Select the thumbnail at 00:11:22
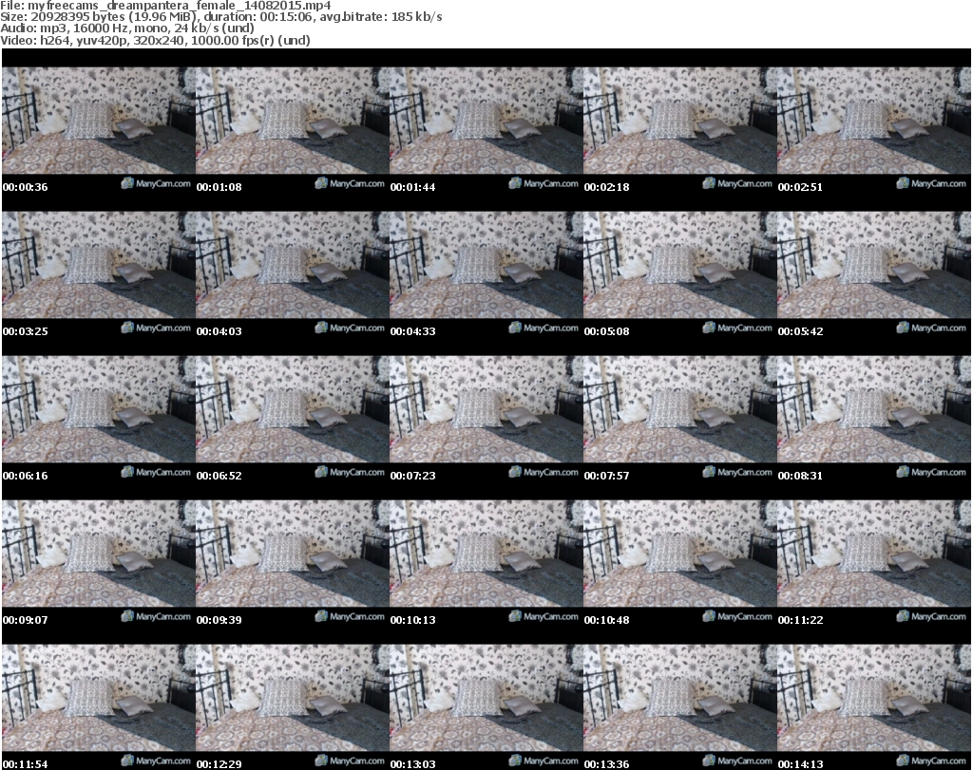This screenshot has width=973, height=770. 874,554
